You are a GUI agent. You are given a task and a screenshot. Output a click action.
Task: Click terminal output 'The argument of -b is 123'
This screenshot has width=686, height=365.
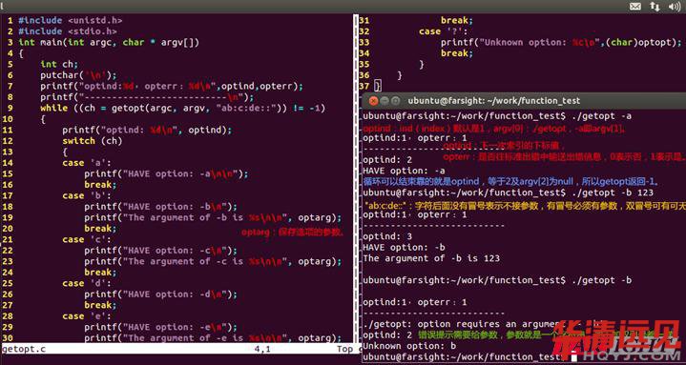pyautogui.click(x=431, y=258)
